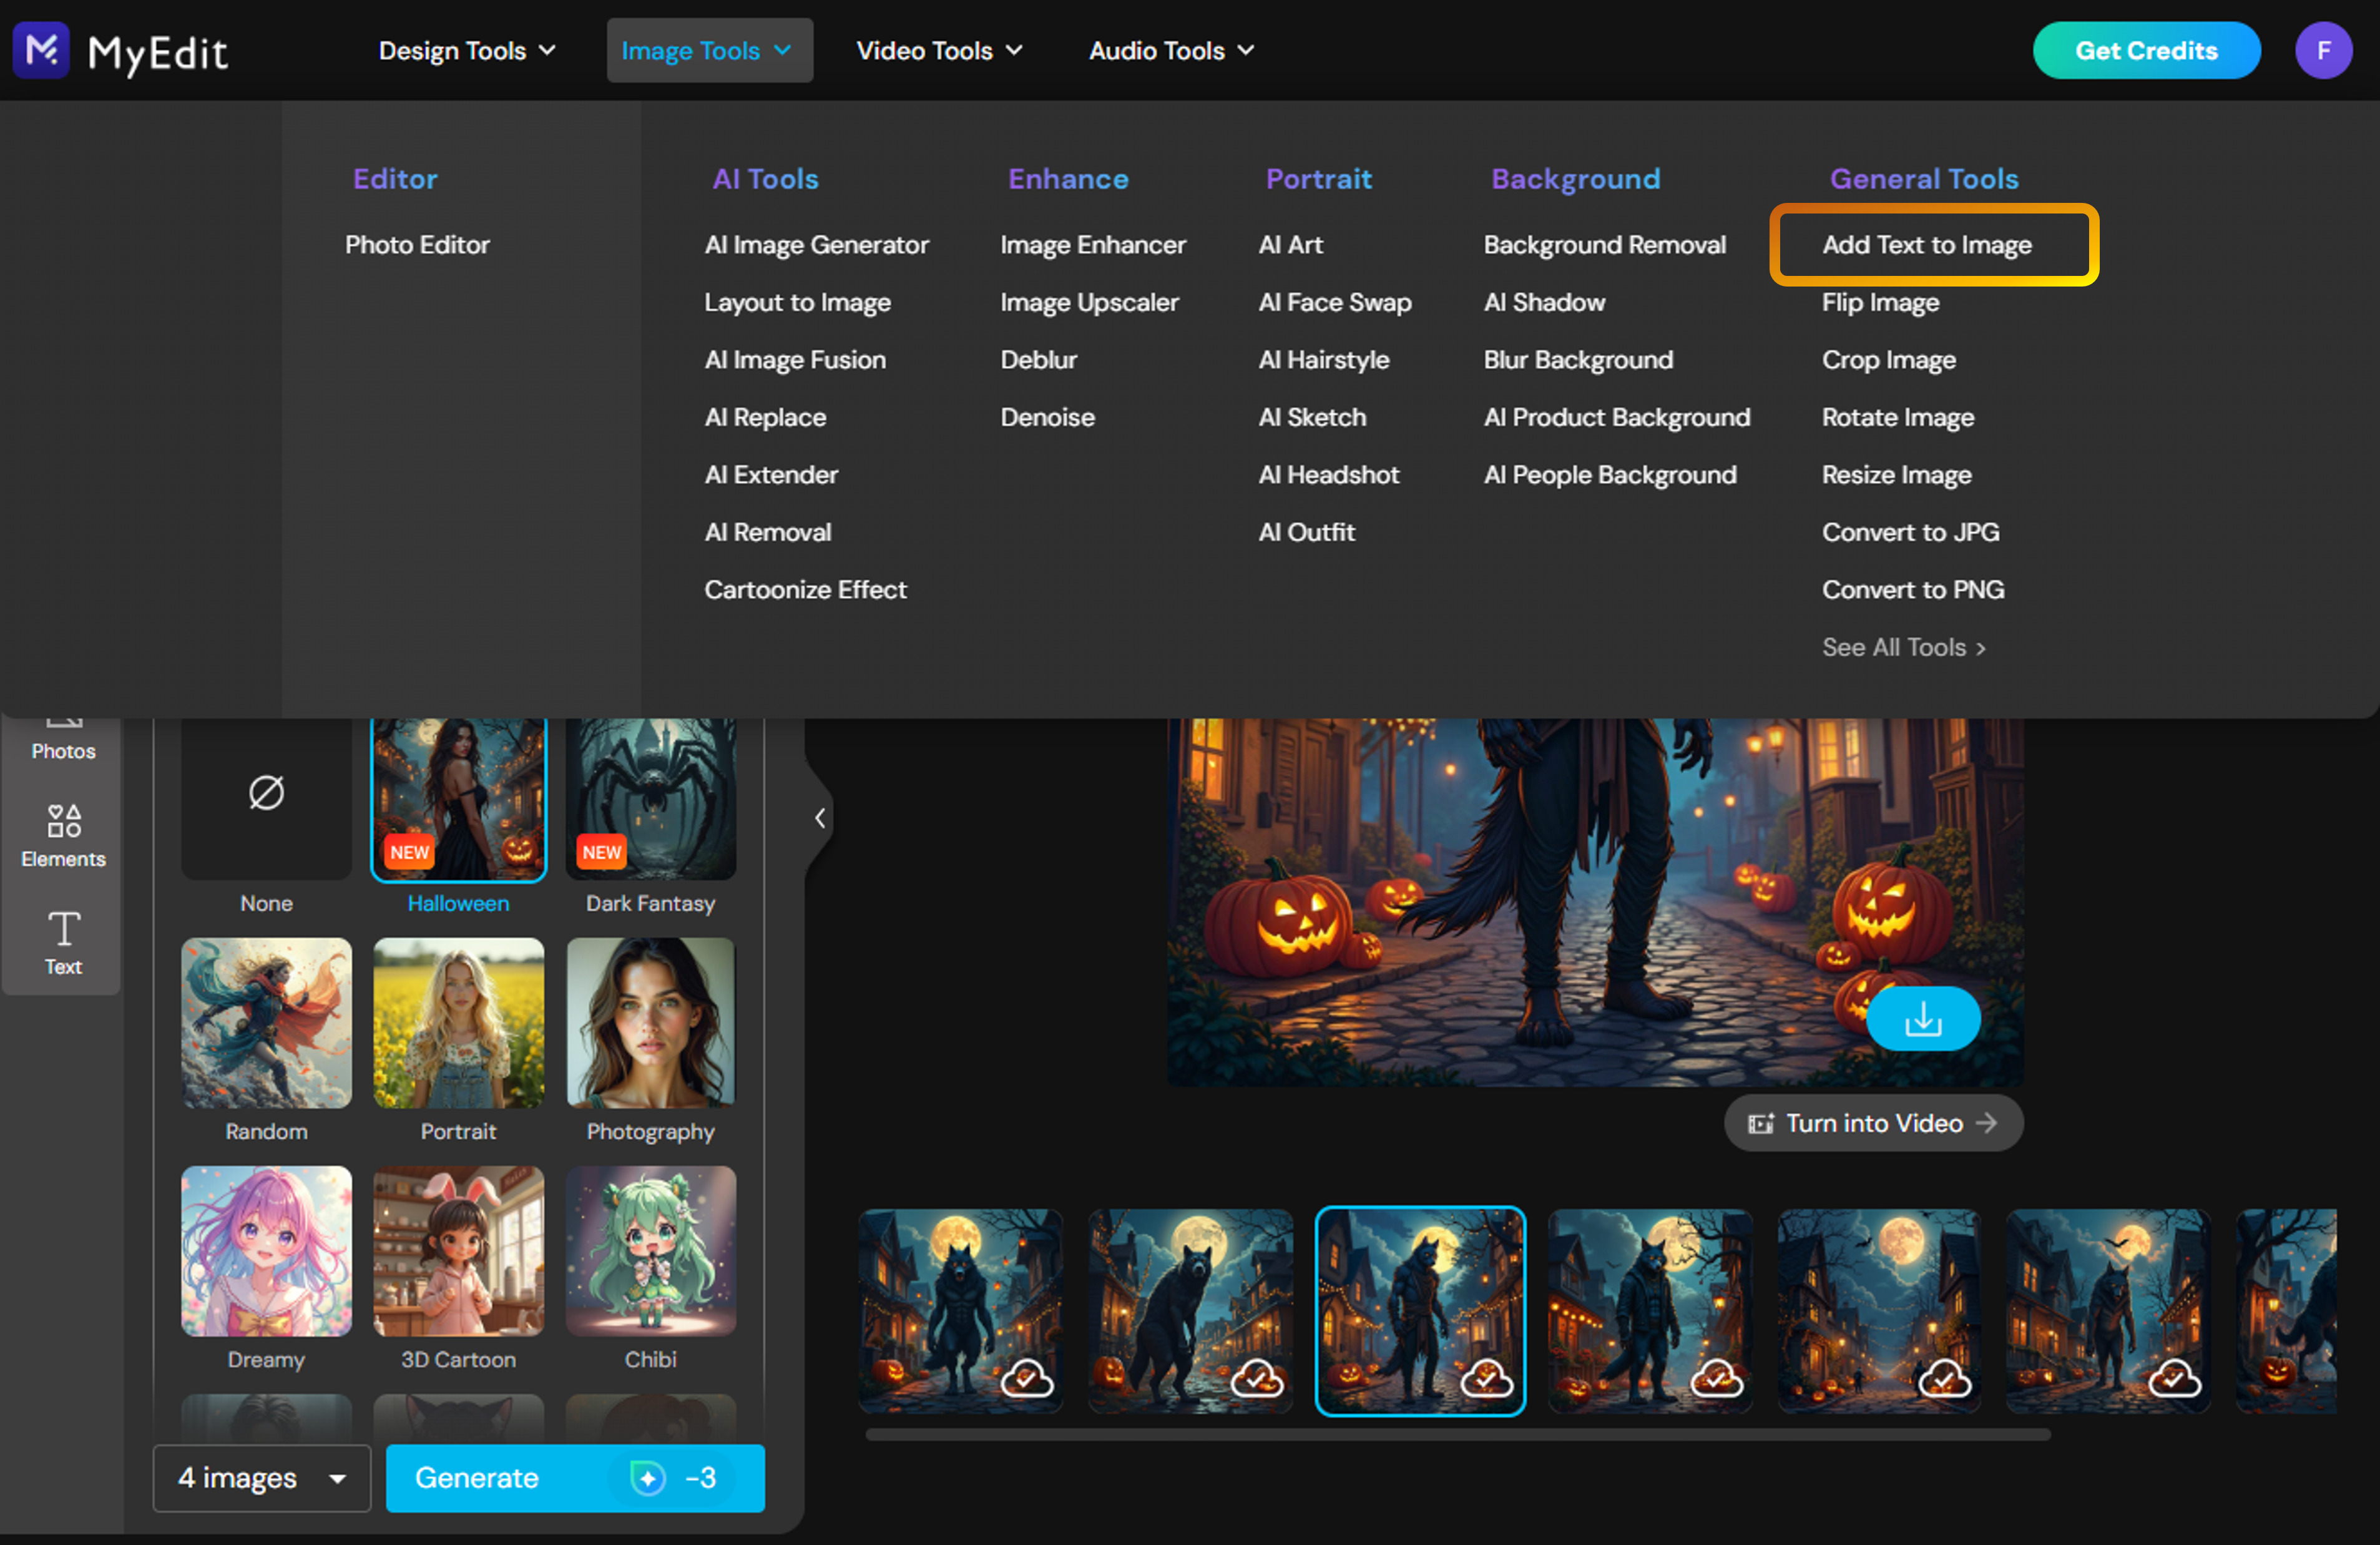The height and width of the screenshot is (1545, 2380).
Task: Open the Audio Tools dropdown
Action: [x=1169, y=50]
